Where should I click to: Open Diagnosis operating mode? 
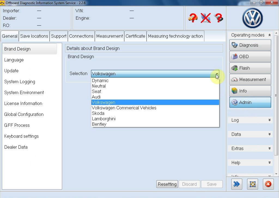click(x=250, y=45)
